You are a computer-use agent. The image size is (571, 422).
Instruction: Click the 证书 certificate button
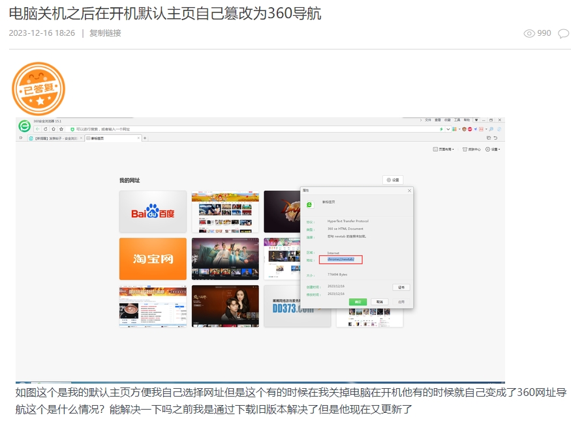click(x=403, y=287)
